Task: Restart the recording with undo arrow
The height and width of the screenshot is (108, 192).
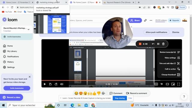Action: pyautogui.click(x=153, y=44)
